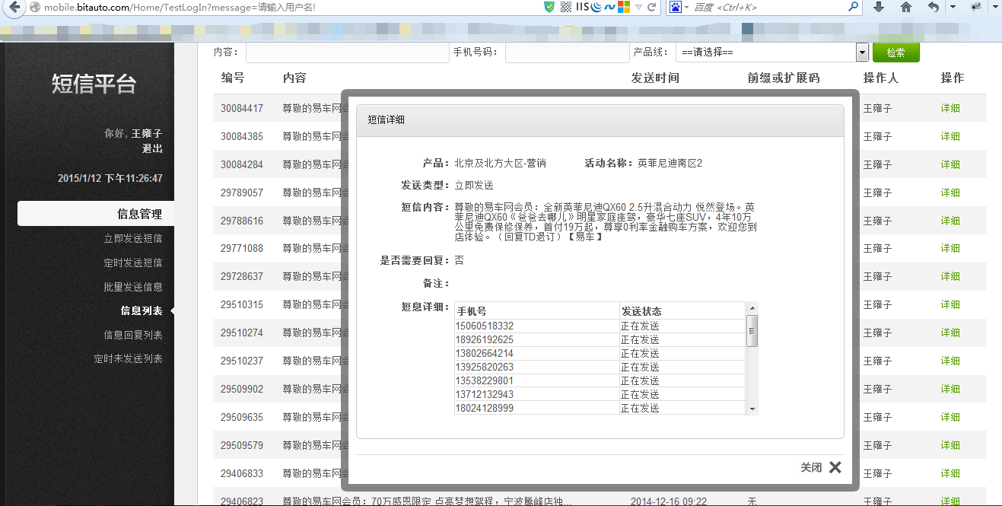Screen dimensions: 1002x506
Task: Go to browser home page icon
Action: [905, 7]
